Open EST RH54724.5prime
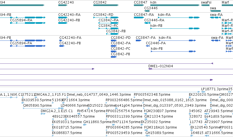This screenshot has height=137, width=233. coord(91,111)
